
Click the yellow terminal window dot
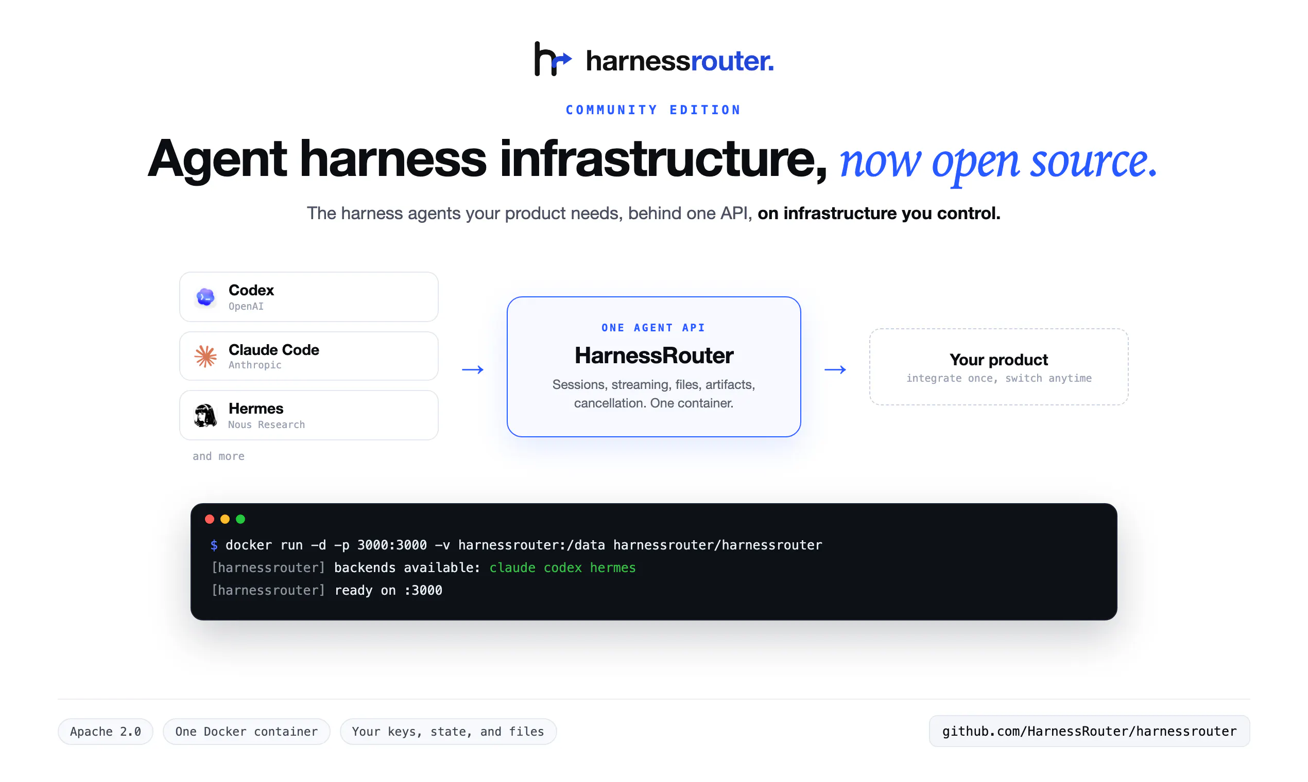point(225,520)
